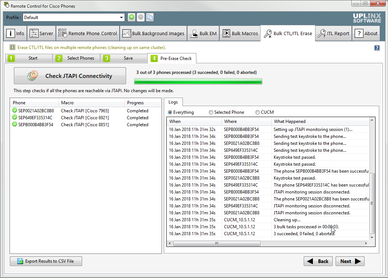388x278 pixels.
Task: Click the copy profile icon
Action: 150,17
